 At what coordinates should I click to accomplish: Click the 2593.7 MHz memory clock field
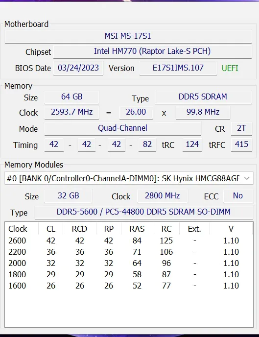click(x=71, y=112)
